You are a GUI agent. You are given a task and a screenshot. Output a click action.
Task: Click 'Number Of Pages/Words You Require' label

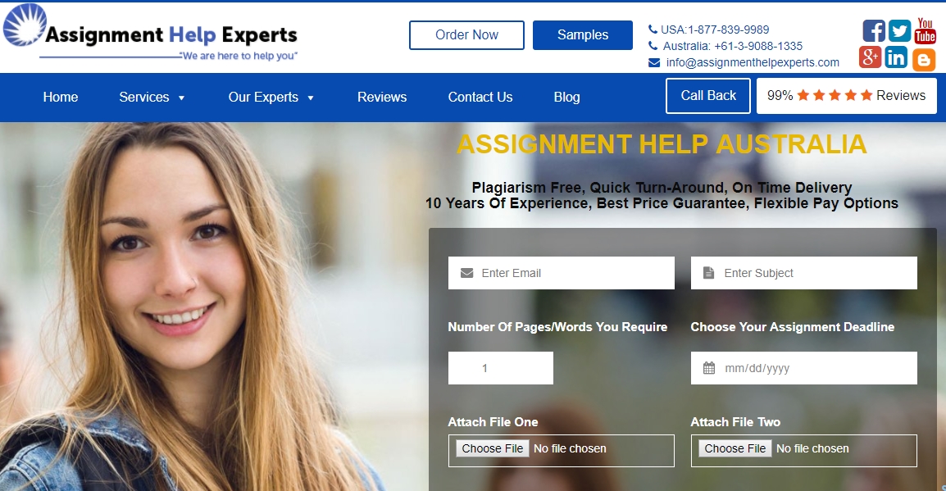(x=557, y=327)
